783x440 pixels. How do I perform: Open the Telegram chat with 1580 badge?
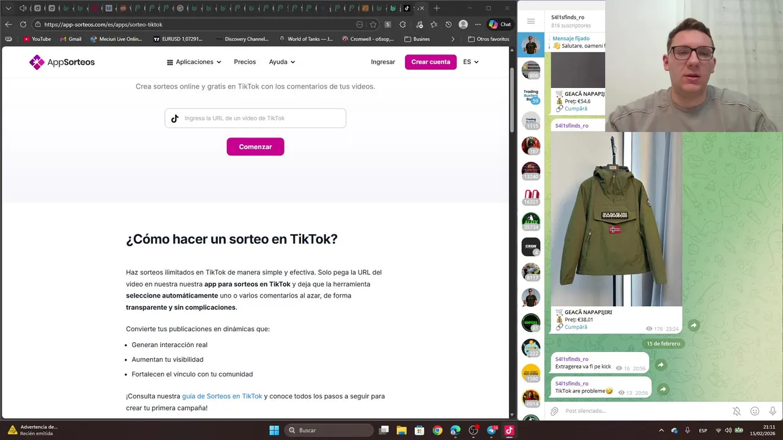[531, 373]
